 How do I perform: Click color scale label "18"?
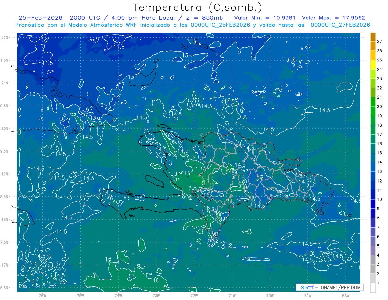[380, 125]
